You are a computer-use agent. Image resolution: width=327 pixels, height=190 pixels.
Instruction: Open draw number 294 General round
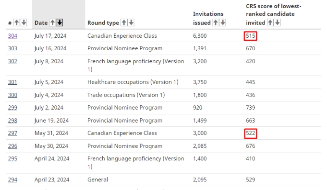coord(12,179)
